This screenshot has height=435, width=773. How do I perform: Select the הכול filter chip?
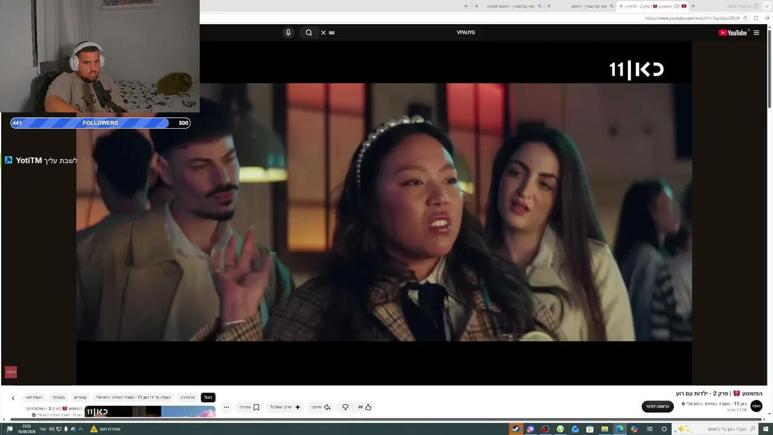click(x=208, y=398)
